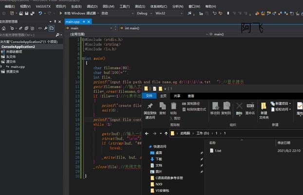This screenshot has height=195, width=303.
Task: Open the 项目(P) menu
Action: click(61, 6)
